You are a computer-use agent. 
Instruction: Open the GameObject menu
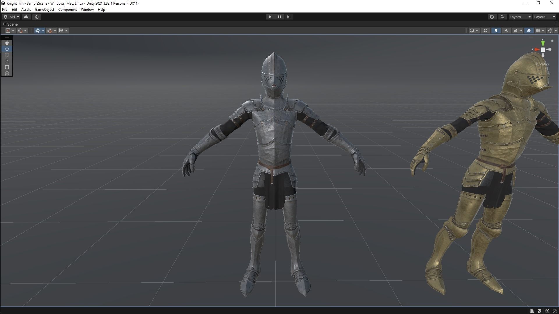(45, 10)
